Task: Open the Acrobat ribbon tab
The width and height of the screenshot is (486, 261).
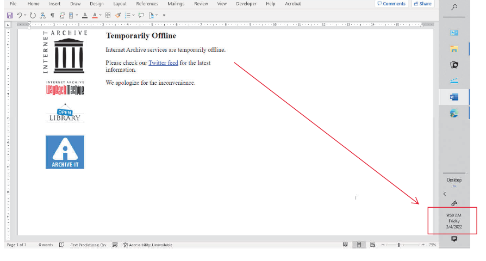Action: 293,4
